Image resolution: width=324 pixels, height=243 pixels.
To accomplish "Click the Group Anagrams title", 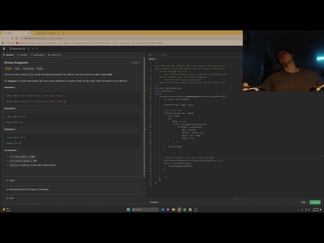I will 16,62.
